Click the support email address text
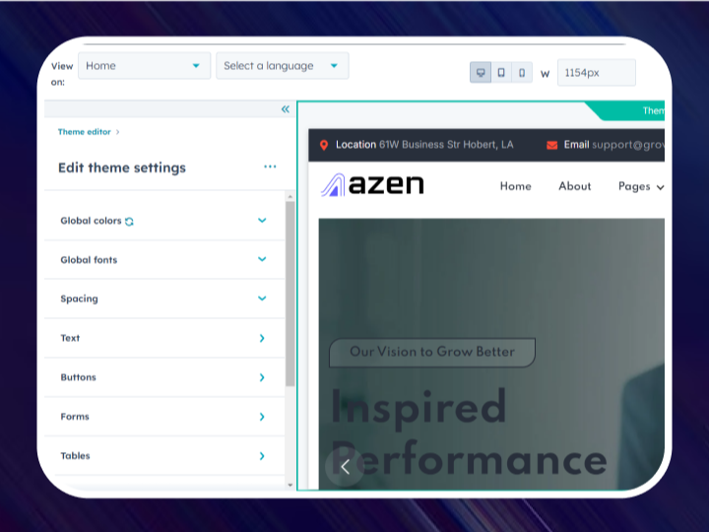Screen dimensions: 709x532 628,145
